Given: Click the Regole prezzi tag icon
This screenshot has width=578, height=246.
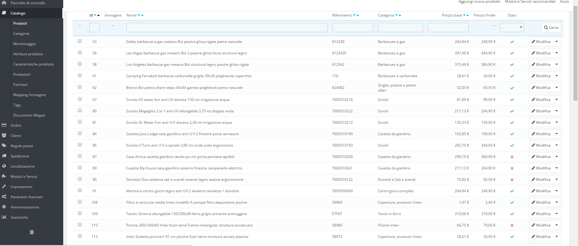Looking at the screenshot, I should 4,146.
